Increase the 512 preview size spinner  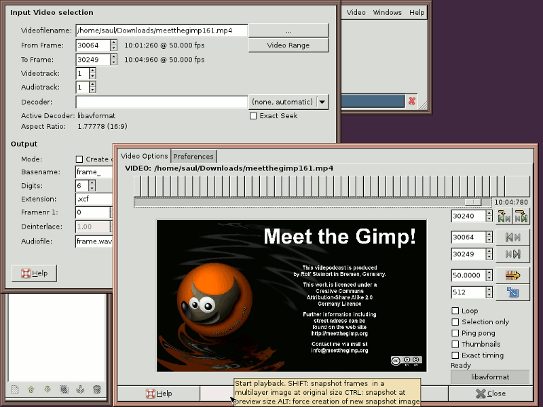pos(489,290)
